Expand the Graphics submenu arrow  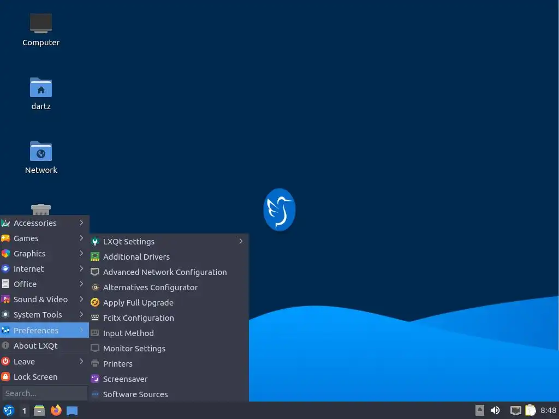click(81, 253)
